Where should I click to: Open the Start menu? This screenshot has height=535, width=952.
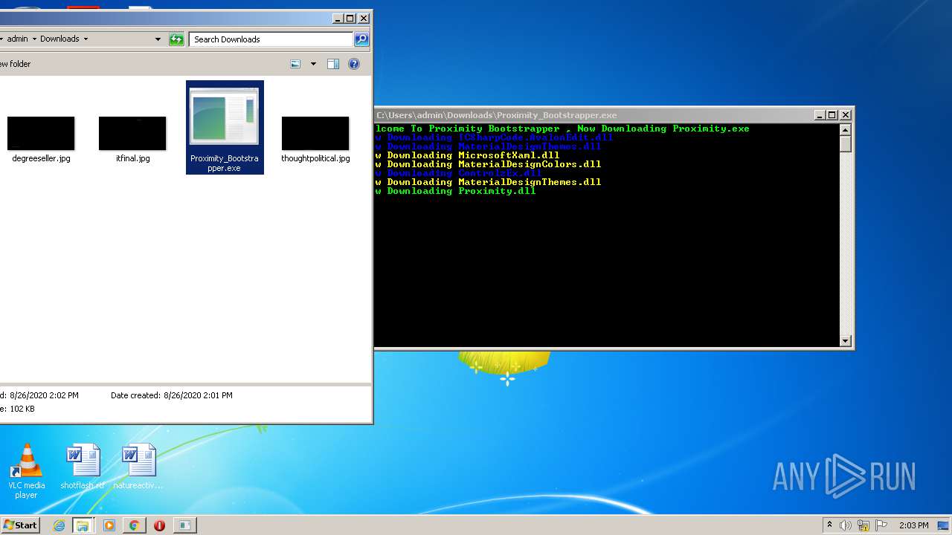(x=20, y=525)
